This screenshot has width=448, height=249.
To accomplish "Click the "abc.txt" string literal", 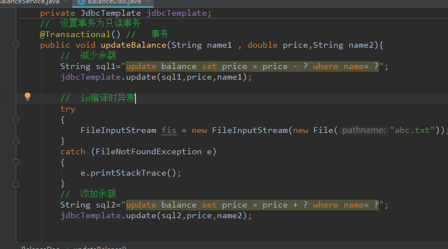I will [412, 131].
